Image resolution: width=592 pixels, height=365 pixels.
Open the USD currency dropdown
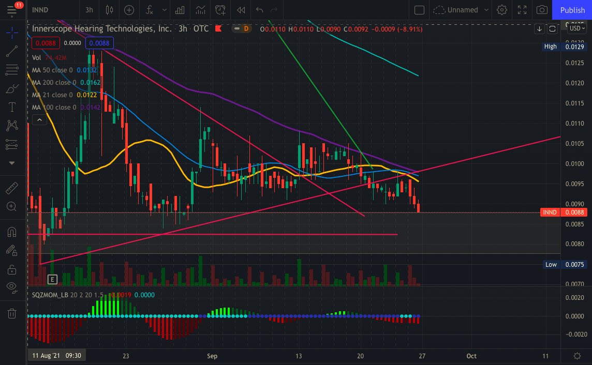pyautogui.click(x=577, y=28)
